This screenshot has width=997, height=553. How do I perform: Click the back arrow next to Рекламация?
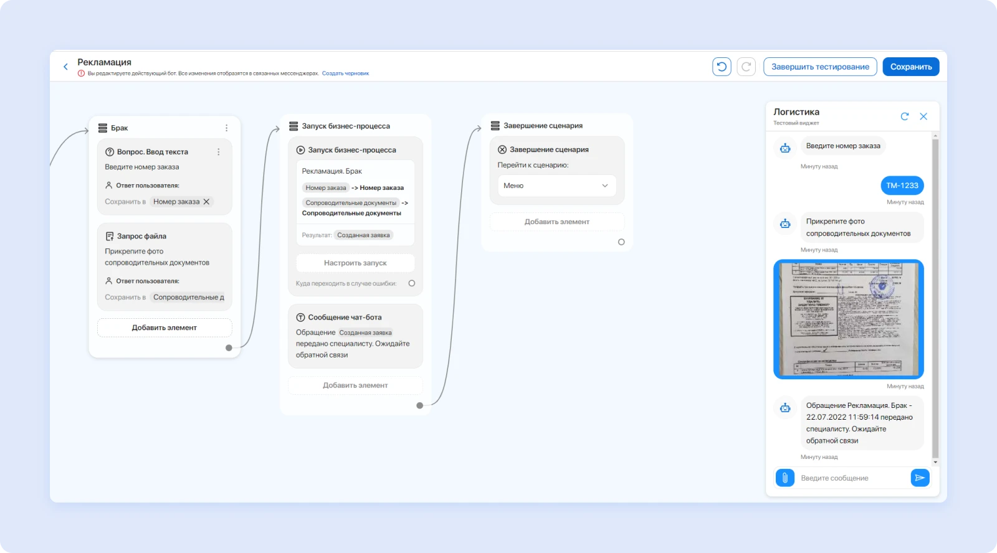pos(65,67)
